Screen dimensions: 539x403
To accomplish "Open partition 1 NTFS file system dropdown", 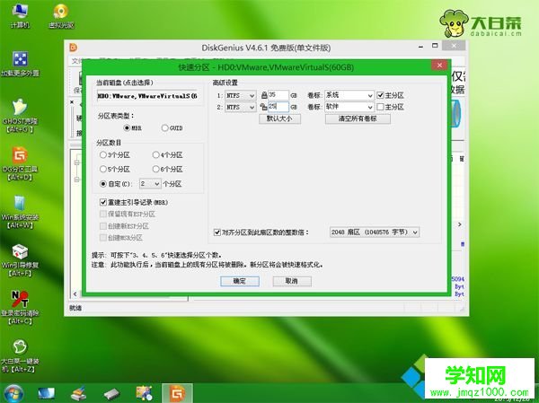I will click(240, 95).
